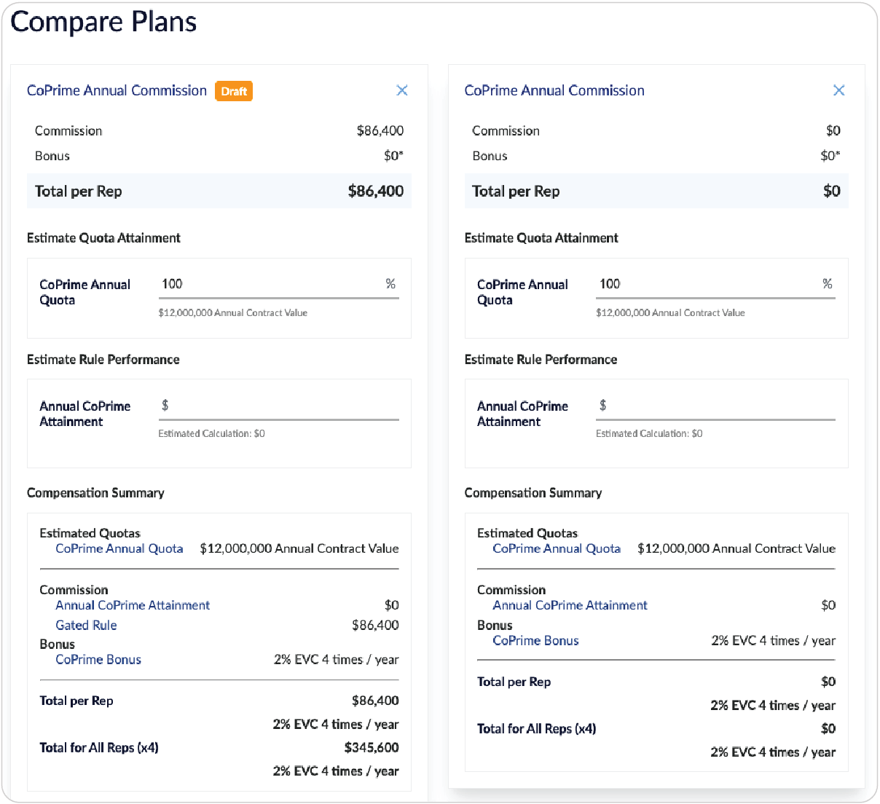880x804 pixels.
Task: Click the $345,600 total for all reps
Action: click(x=372, y=747)
